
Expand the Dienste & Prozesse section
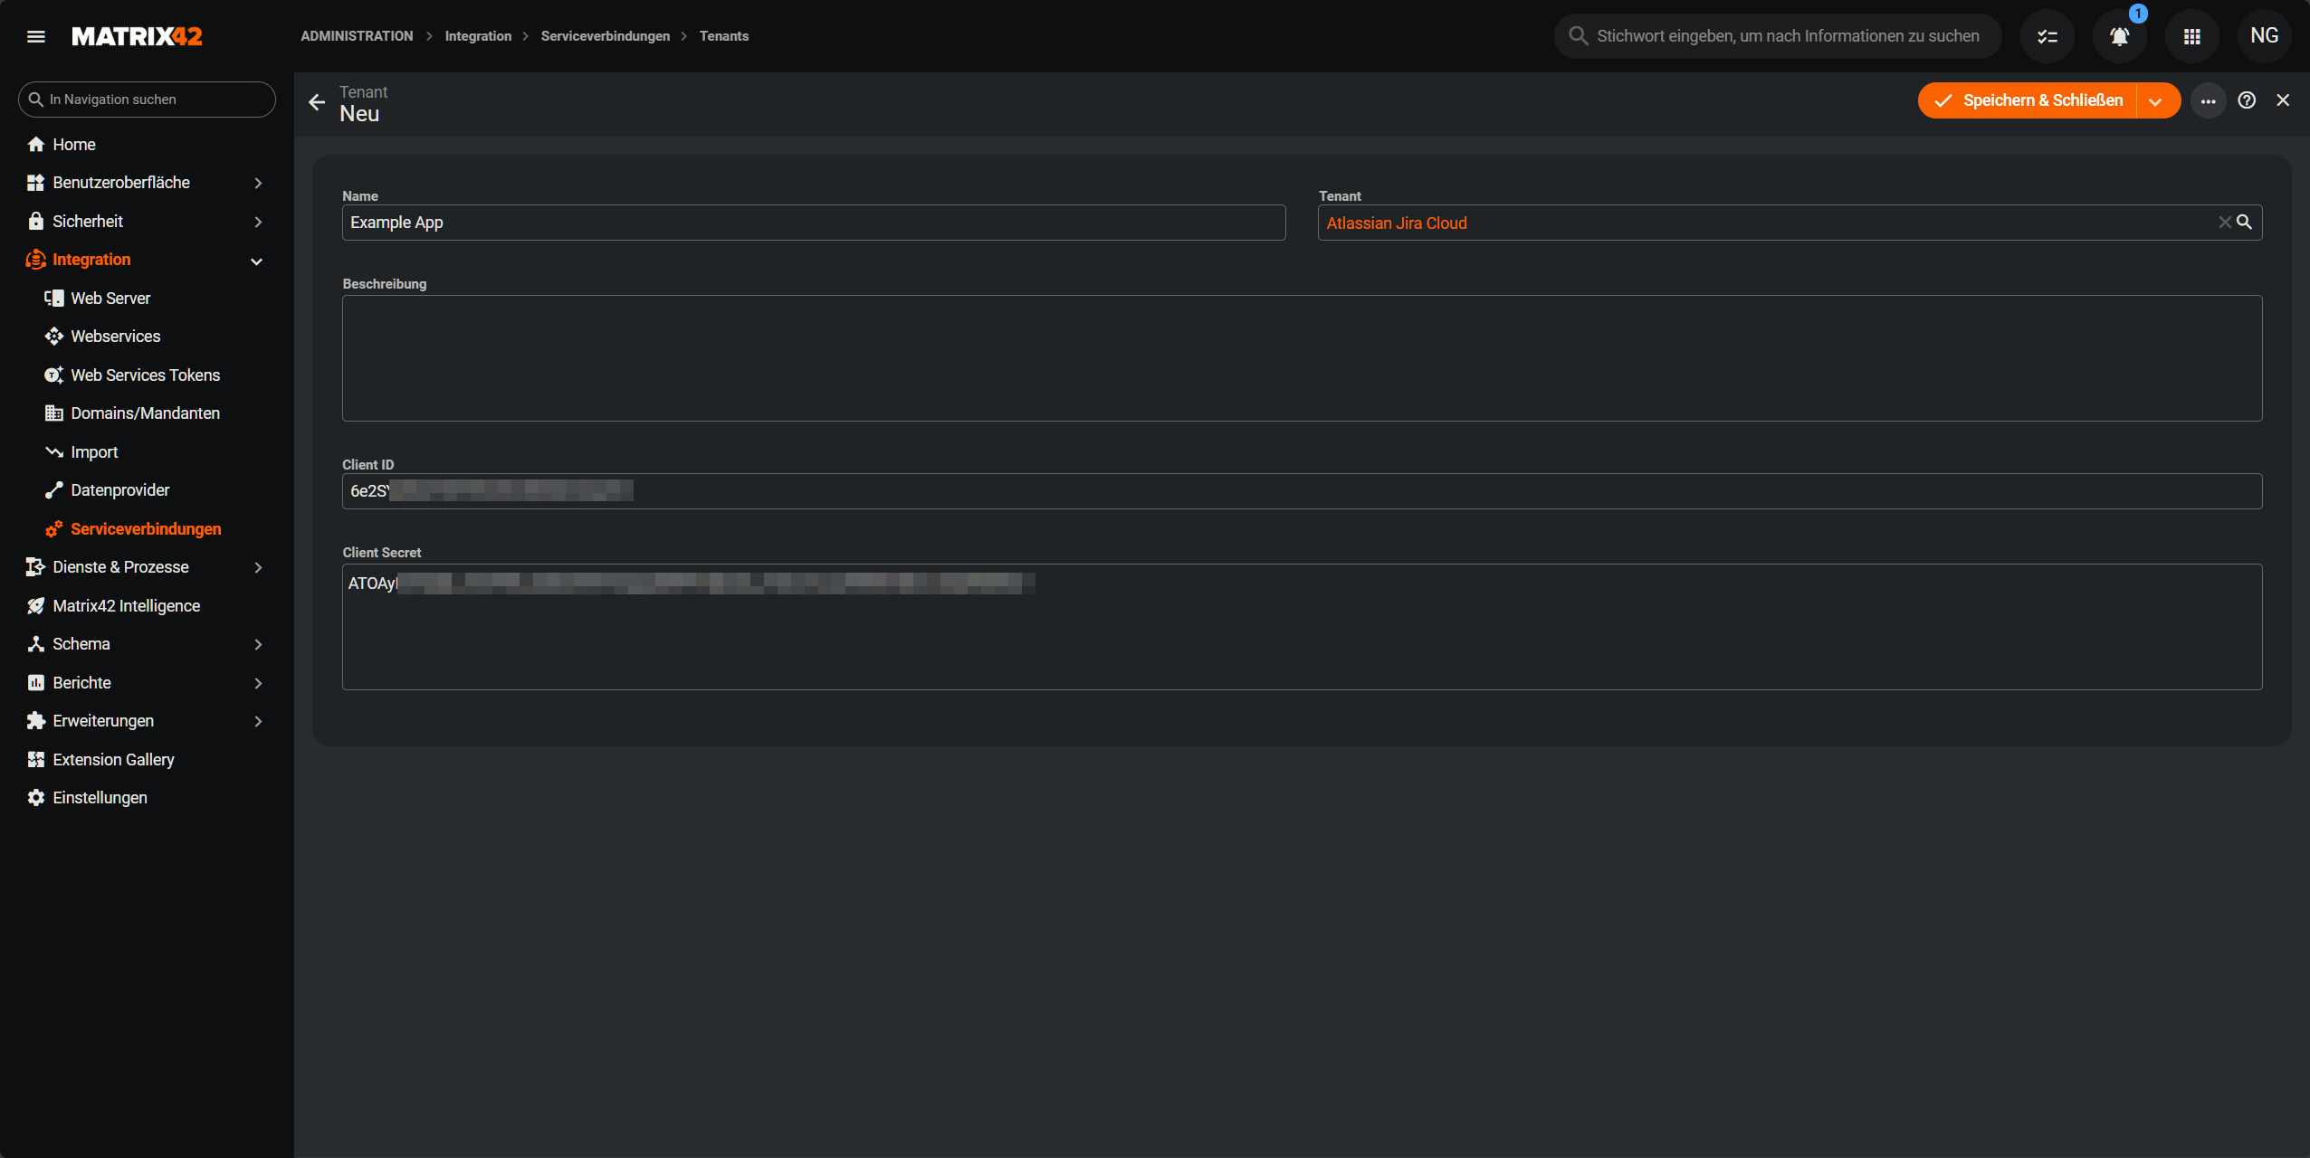click(258, 567)
